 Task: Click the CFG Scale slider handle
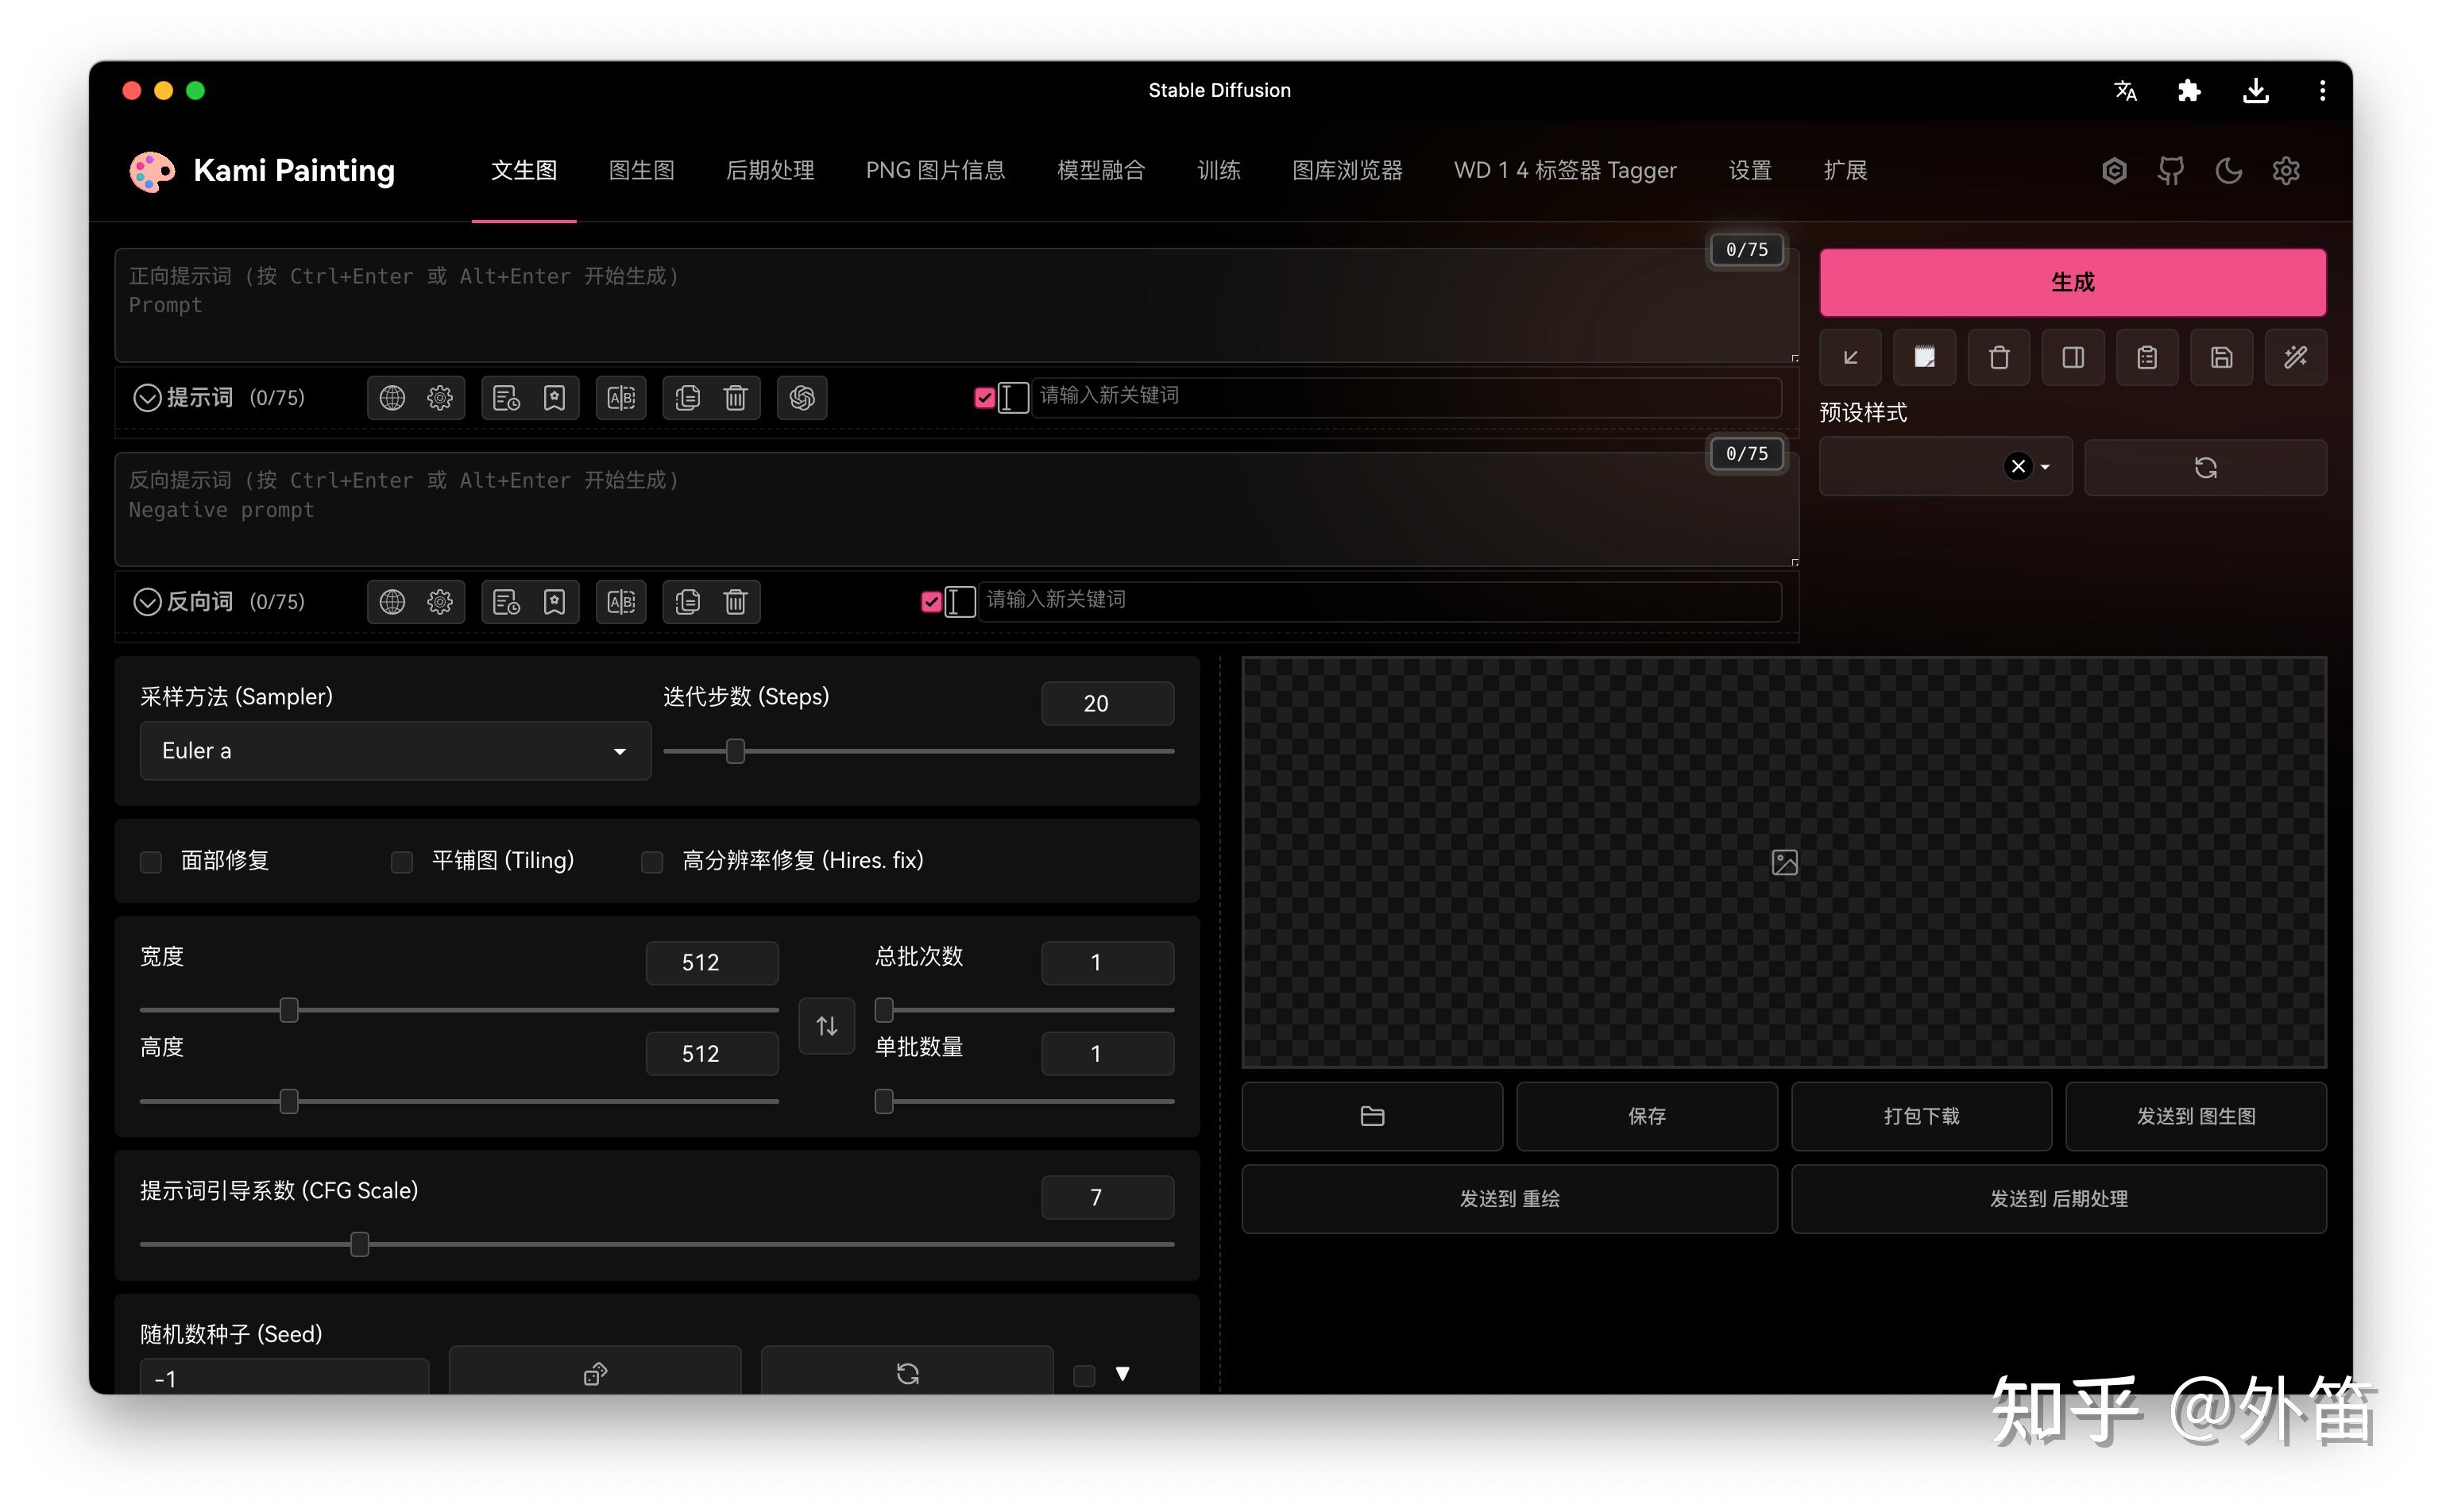pos(360,1244)
